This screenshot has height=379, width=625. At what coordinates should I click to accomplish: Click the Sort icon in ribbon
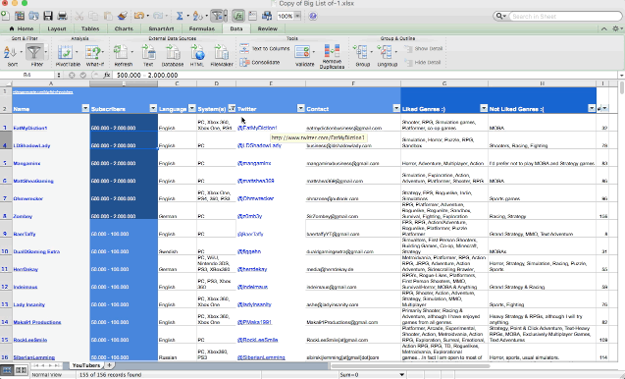coord(10,52)
